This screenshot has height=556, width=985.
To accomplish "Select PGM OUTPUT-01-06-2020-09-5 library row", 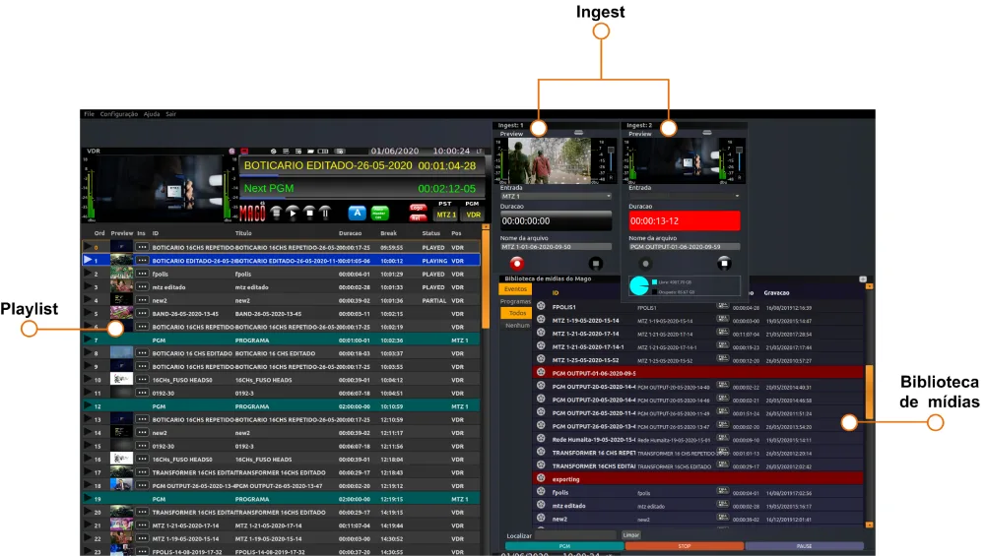I will point(698,373).
